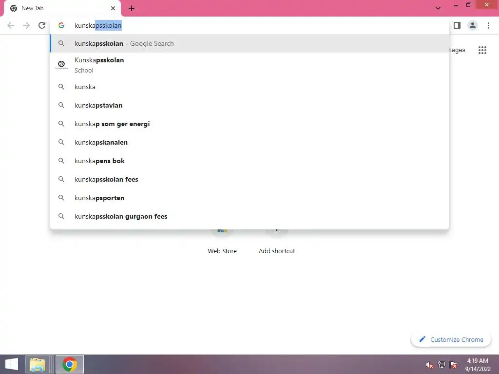The image size is (499, 374).
Task: Click the Customize Chrome button
Action: (x=451, y=339)
